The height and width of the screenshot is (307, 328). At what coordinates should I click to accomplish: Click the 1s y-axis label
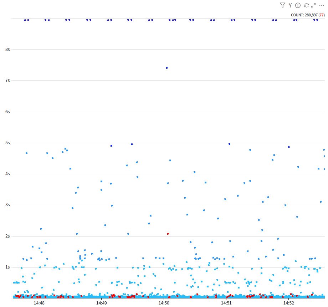[x=7, y=267]
